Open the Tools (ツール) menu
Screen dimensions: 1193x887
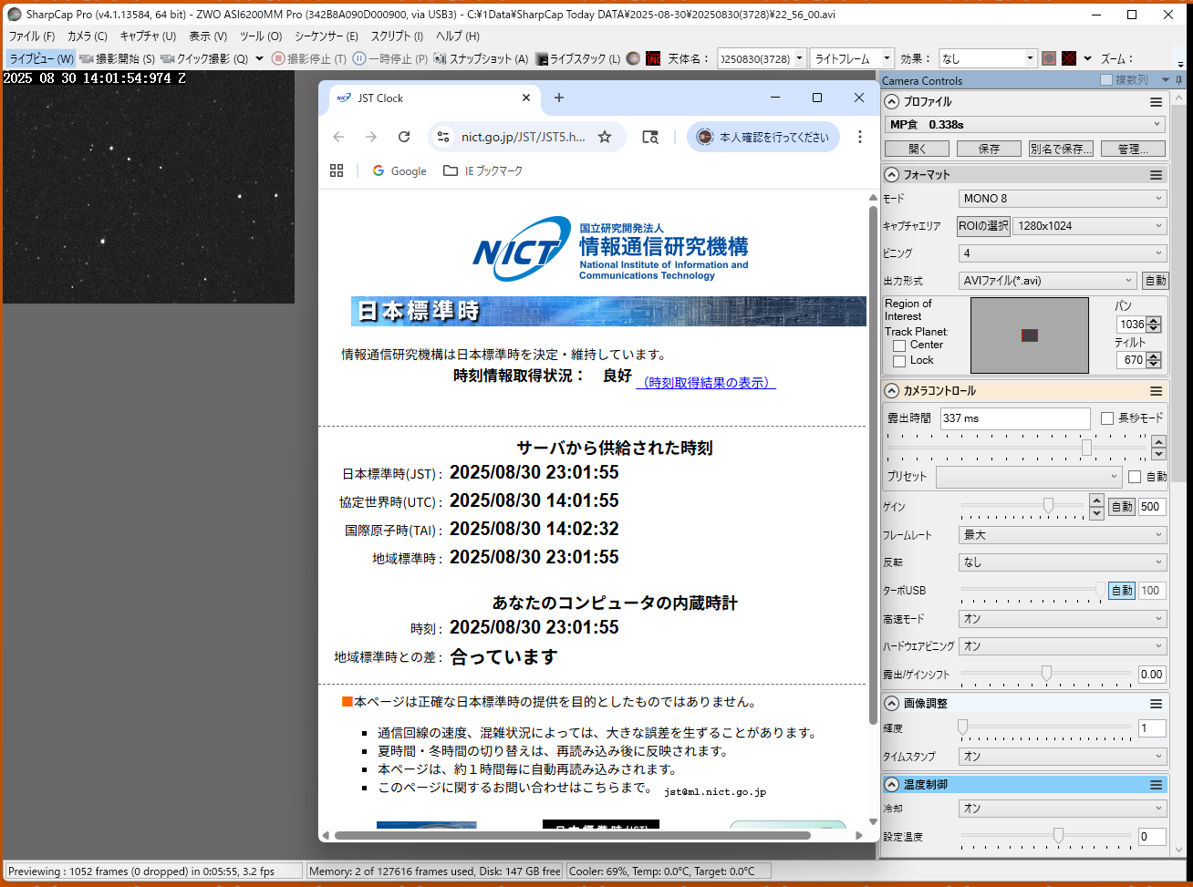point(260,36)
